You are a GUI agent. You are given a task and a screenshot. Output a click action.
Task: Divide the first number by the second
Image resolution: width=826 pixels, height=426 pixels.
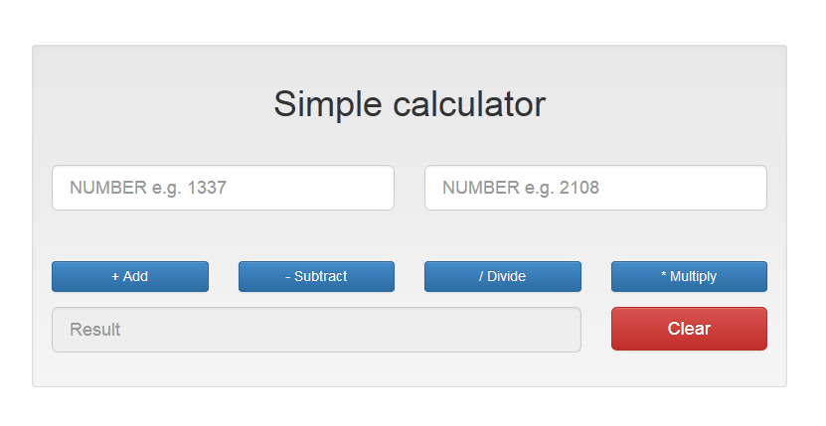(502, 276)
